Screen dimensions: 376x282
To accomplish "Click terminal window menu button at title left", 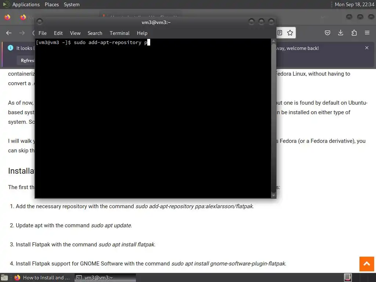I will tap(40, 22).
